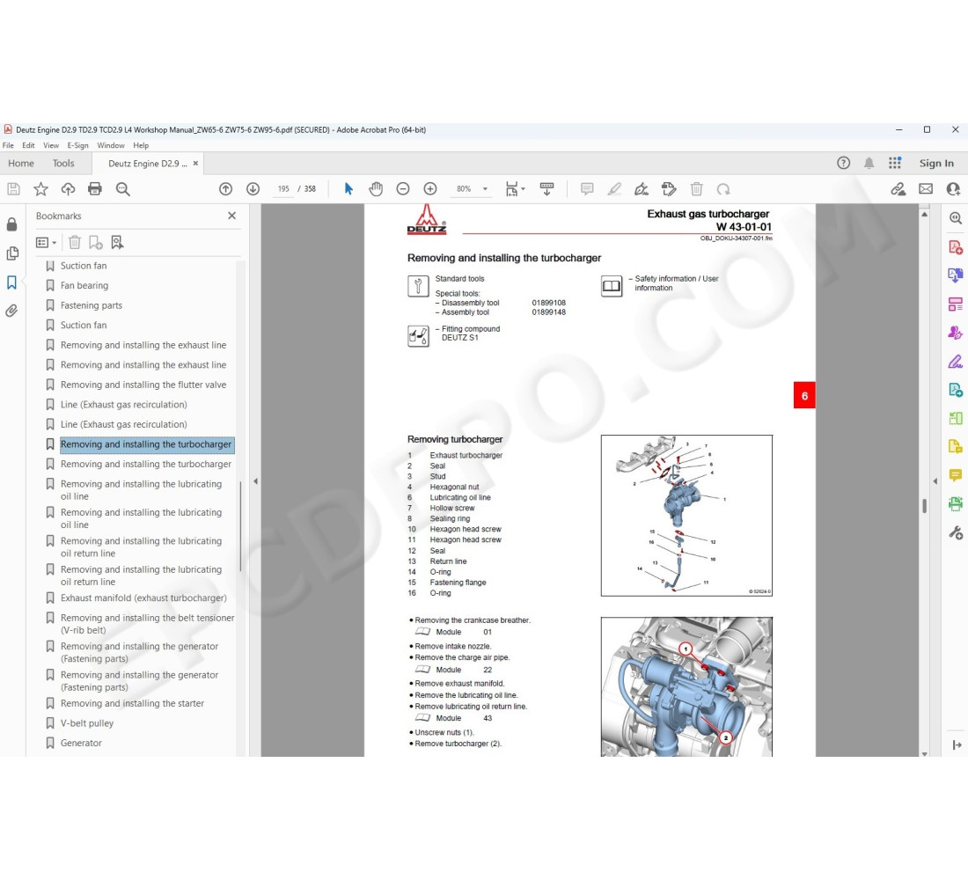Open the Fill & Sign tool

956,361
